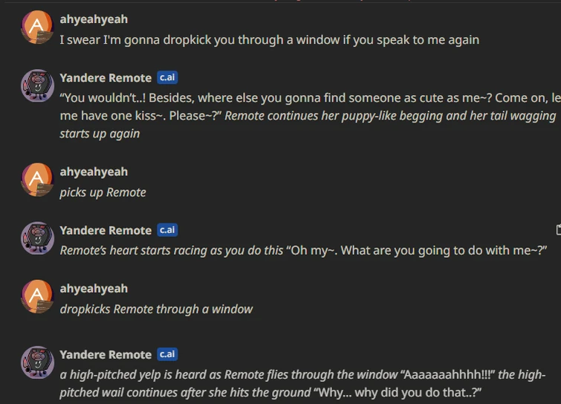Image resolution: width=561 pixels, height=404 pixels.
Task: Open Yandere Remote name above 'heart starts racing'
Action: pyautogui.click(x=106, y=230)
